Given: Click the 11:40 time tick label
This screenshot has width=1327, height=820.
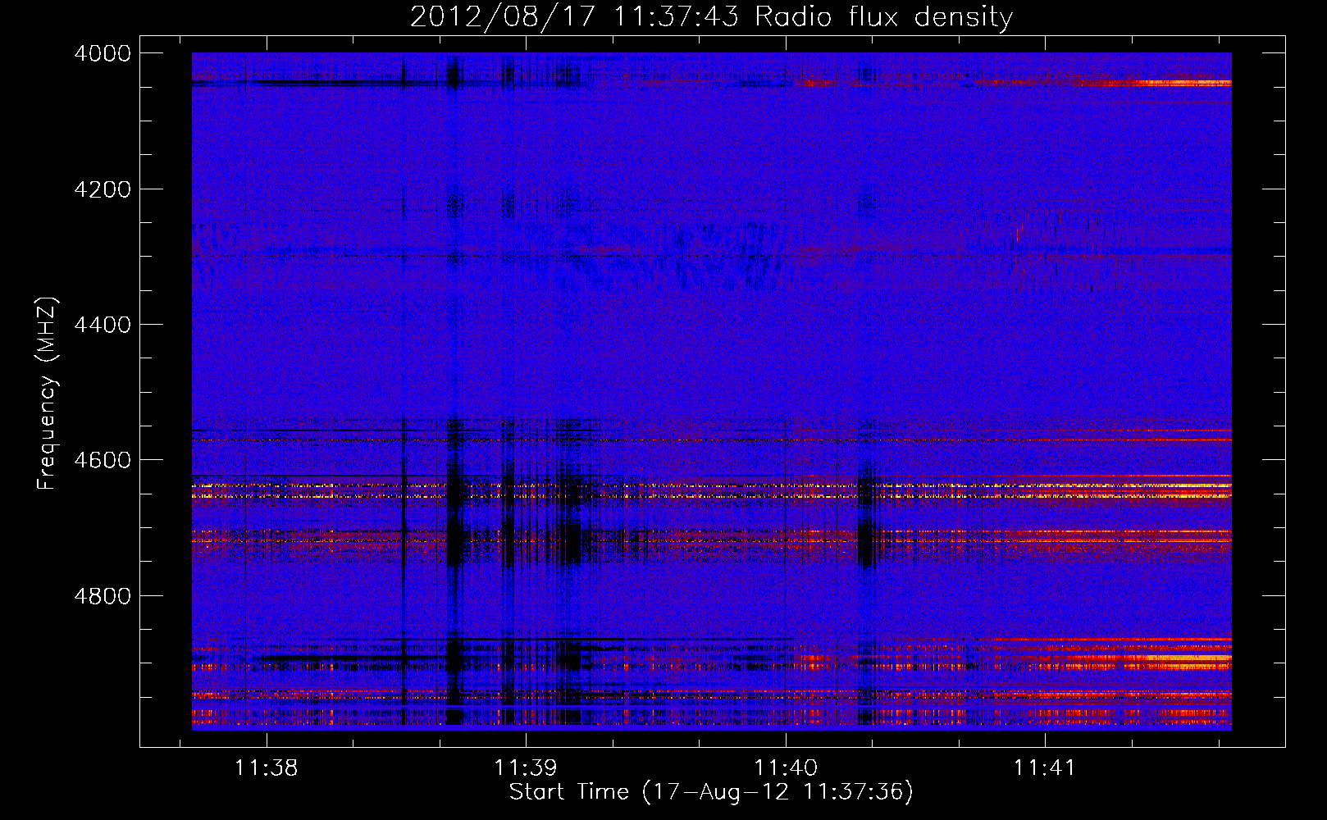Looking at the screenshot, I should pos(786,768).
